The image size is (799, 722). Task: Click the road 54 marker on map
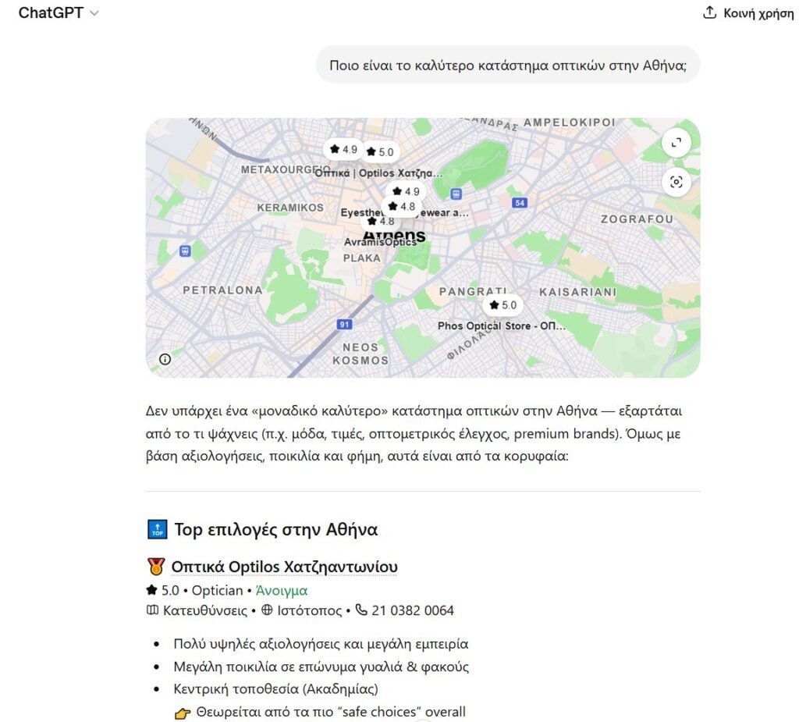(520, 203)
